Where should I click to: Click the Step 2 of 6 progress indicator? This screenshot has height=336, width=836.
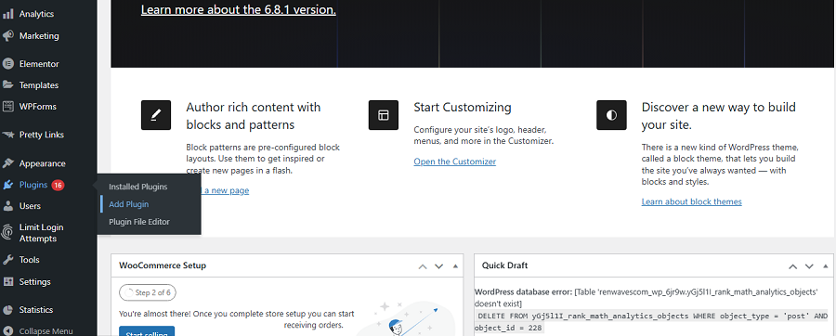(x=148, y=293)
